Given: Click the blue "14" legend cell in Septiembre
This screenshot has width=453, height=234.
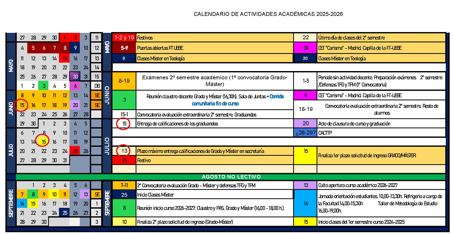Looking at the screenshot, I should click(x=306, y=203).
